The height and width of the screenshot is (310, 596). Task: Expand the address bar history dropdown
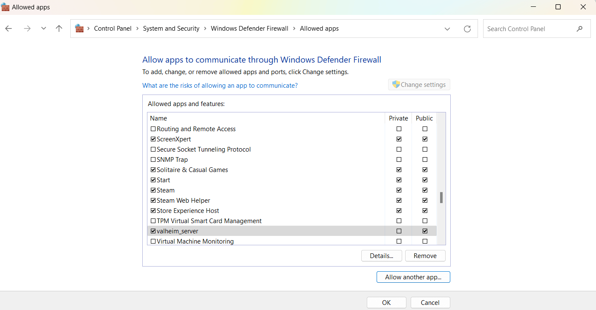[x=447, y=29]
